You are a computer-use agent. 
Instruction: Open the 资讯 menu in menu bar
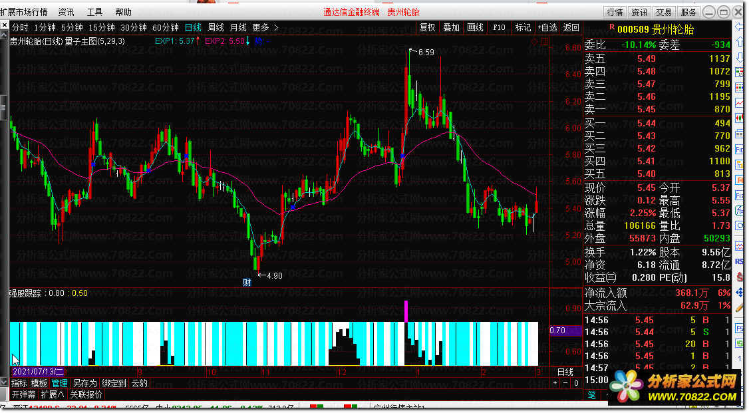click(x=66, y=12)
